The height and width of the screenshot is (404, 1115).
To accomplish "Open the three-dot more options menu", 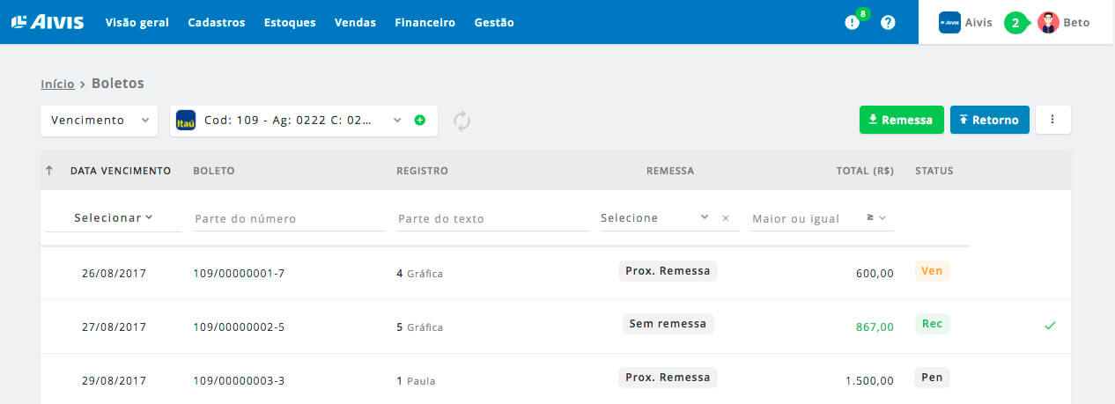I will [x=1053, y=120].
